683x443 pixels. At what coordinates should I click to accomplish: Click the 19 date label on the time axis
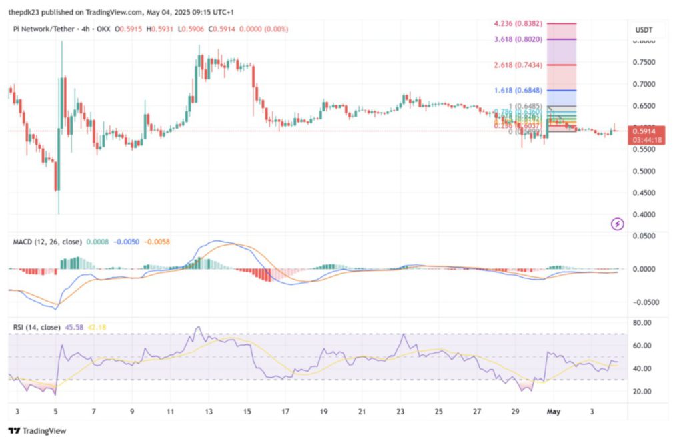click(323, 412)
